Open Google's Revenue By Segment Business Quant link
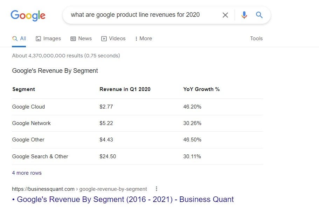319x209 pixels. coord(125,199)
